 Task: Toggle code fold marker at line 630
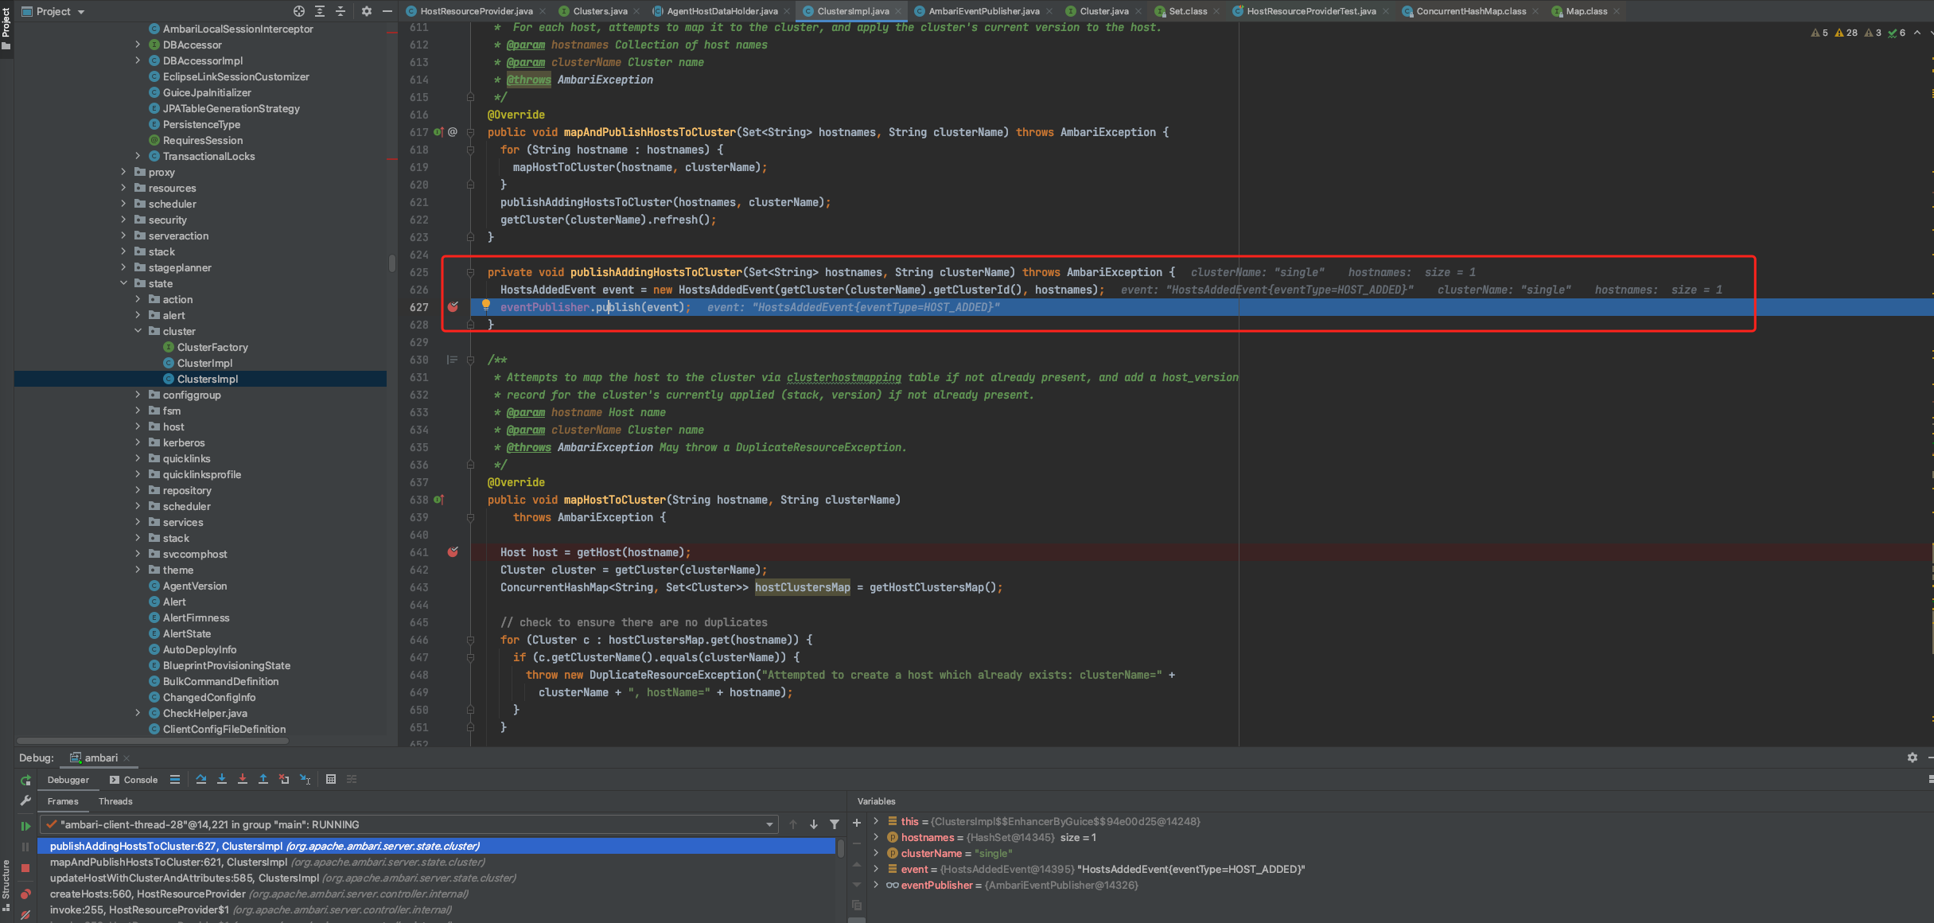(470, 360)
